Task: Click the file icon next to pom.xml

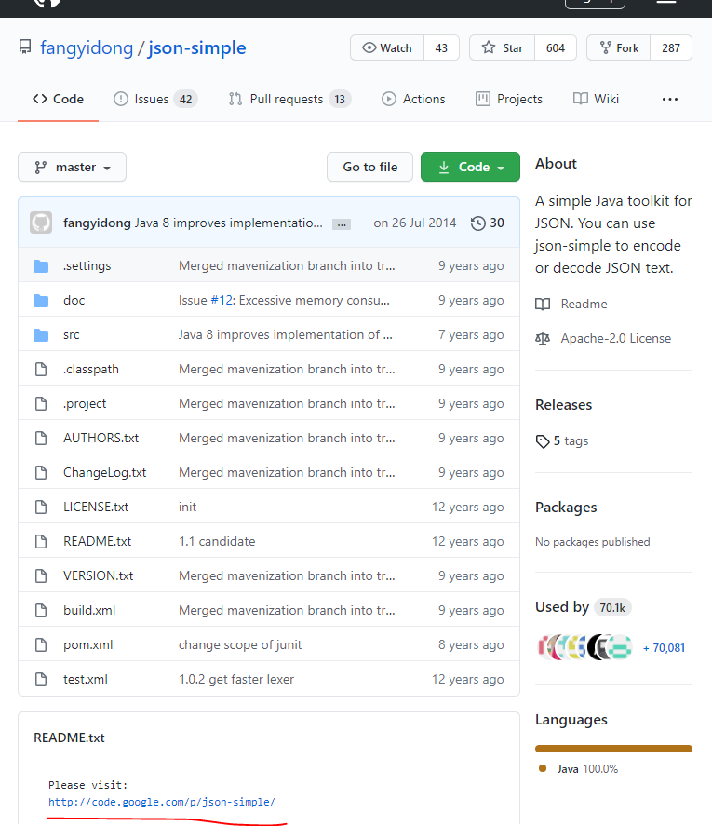Action: [x=41, y=644]
